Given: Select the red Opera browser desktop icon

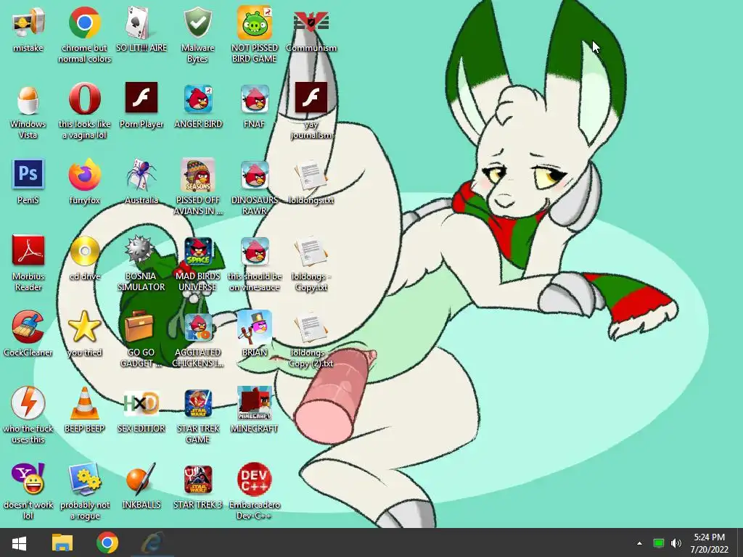Looking at the screenshot, I should pos(84,99).
